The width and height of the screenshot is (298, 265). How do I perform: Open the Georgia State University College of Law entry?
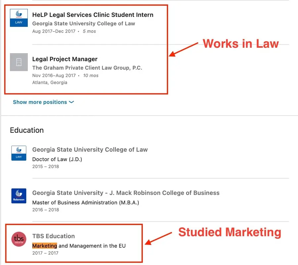[90, 150]
